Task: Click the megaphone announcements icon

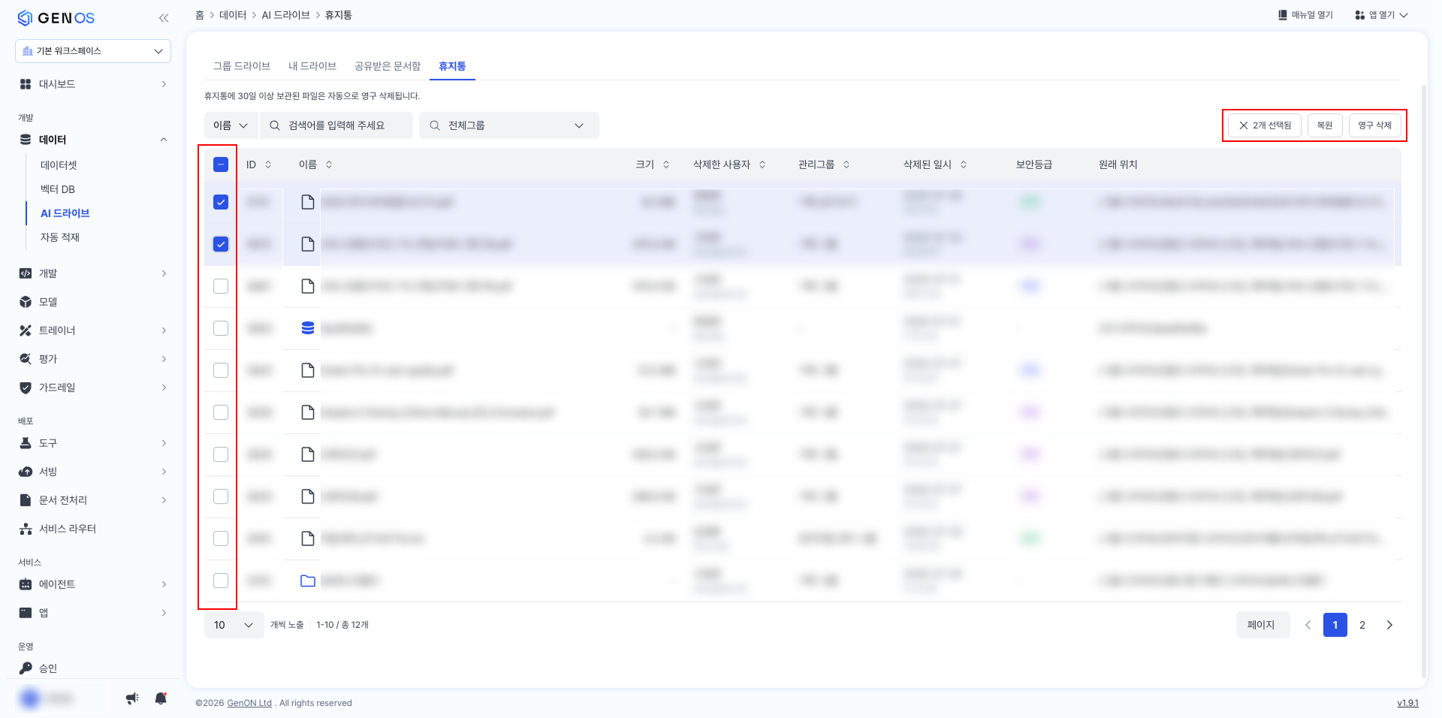Action: 132,698
